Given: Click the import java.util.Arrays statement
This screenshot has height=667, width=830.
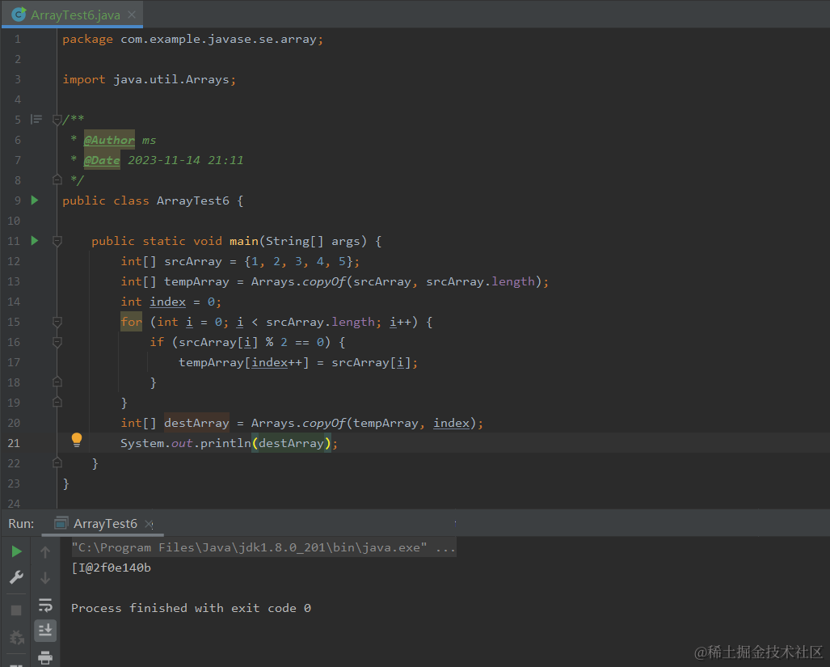Looking at the screenshot, I should tap(150, 79).
